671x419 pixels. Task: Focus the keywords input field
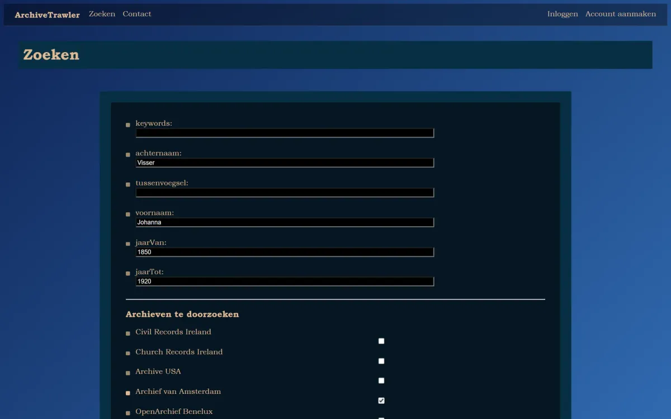pos(285,133)
